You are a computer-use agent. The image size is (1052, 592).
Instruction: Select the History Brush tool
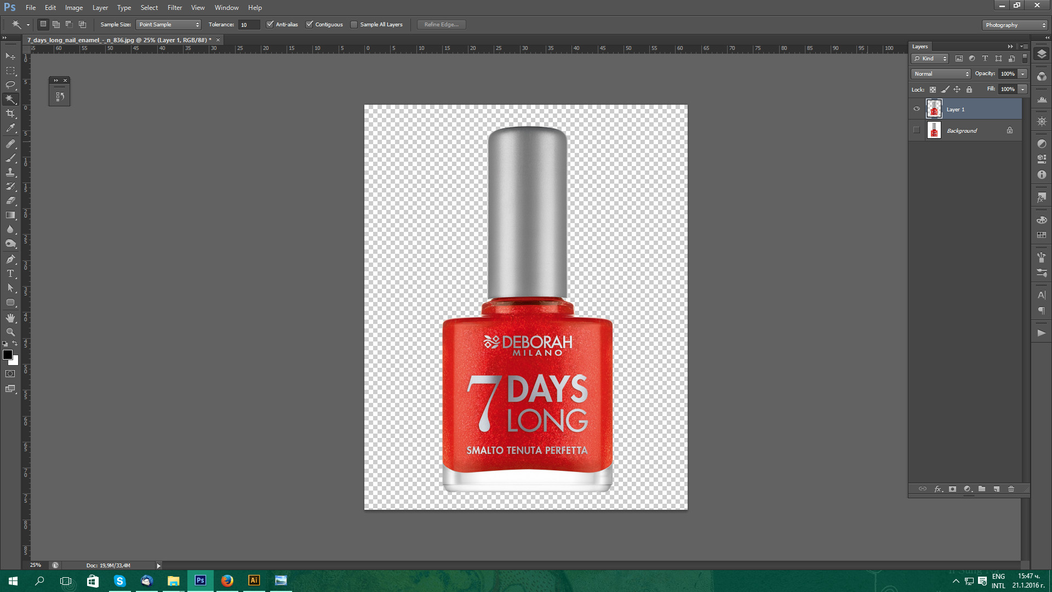click(x=10, y=186)
